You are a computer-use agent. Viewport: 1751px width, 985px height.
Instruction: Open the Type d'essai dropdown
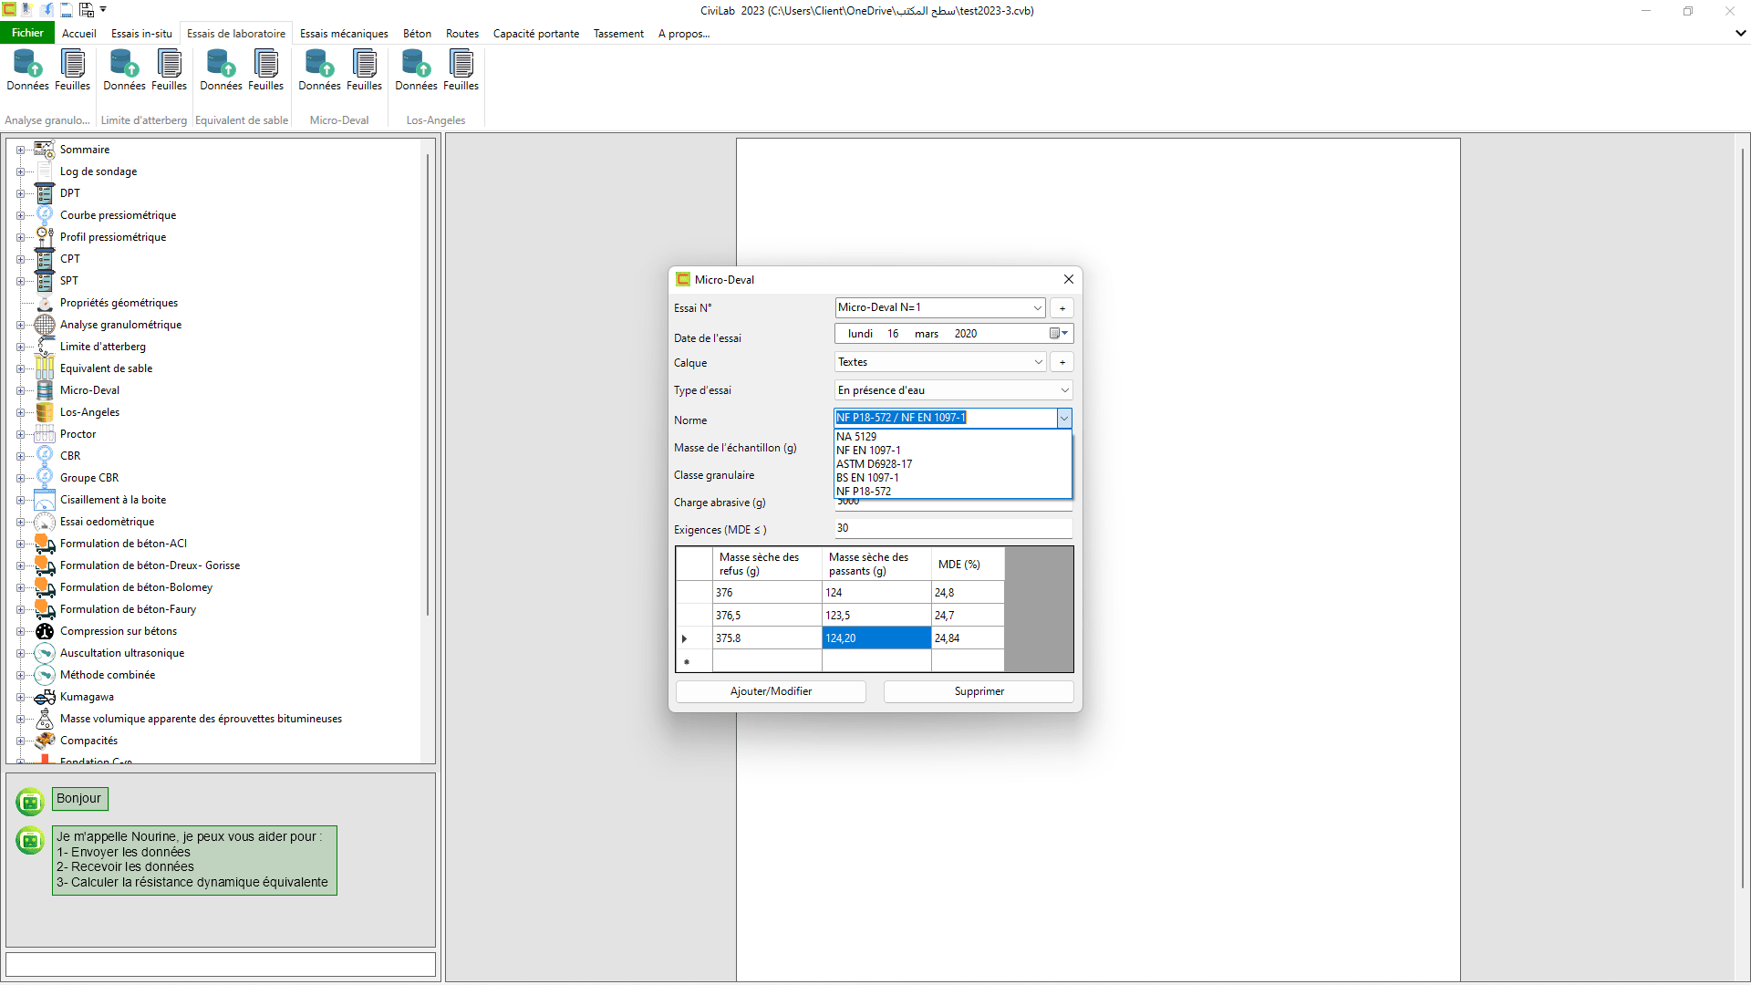coord(1064,390)
